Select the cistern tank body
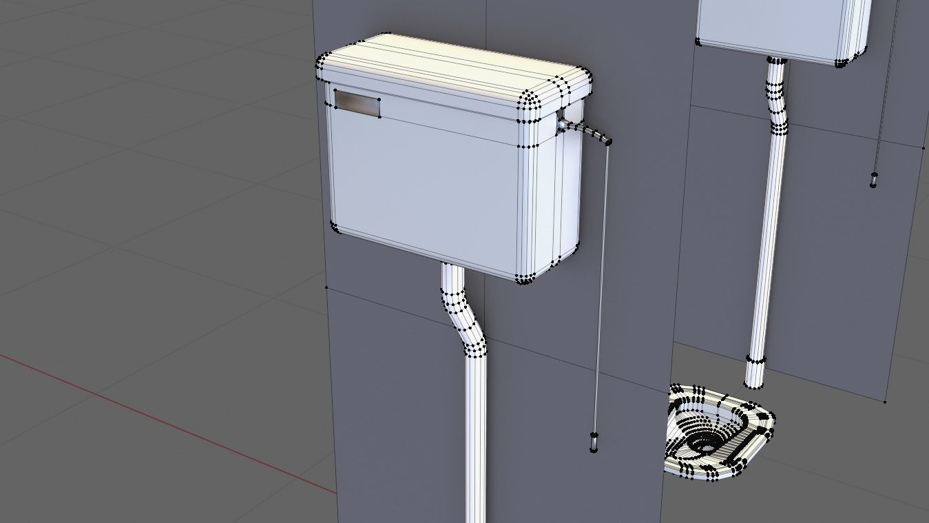 427,179
